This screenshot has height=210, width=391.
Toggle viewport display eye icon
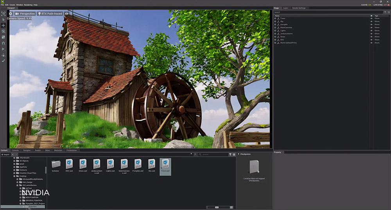(x=67, y=14)
